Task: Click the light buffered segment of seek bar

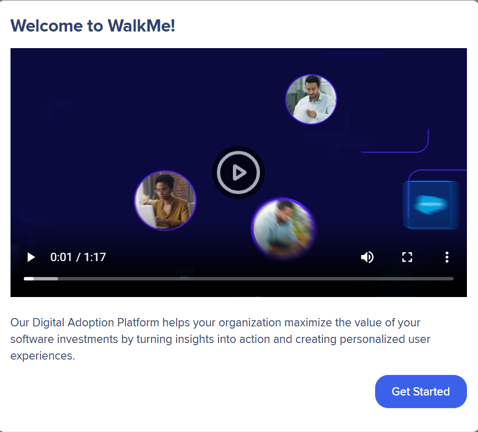Action: [x=46, y=279]
